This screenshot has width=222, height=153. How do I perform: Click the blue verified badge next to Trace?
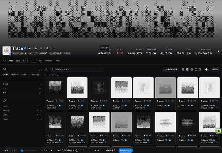click(25, 48)
